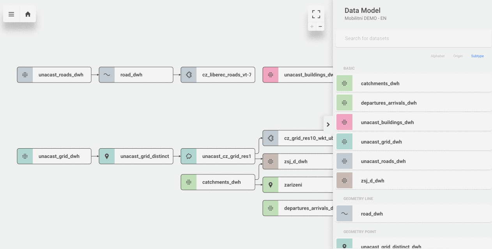
Task: Click pink swatch of unacast_buildings_dwh in list
Action: coord(344,123)
